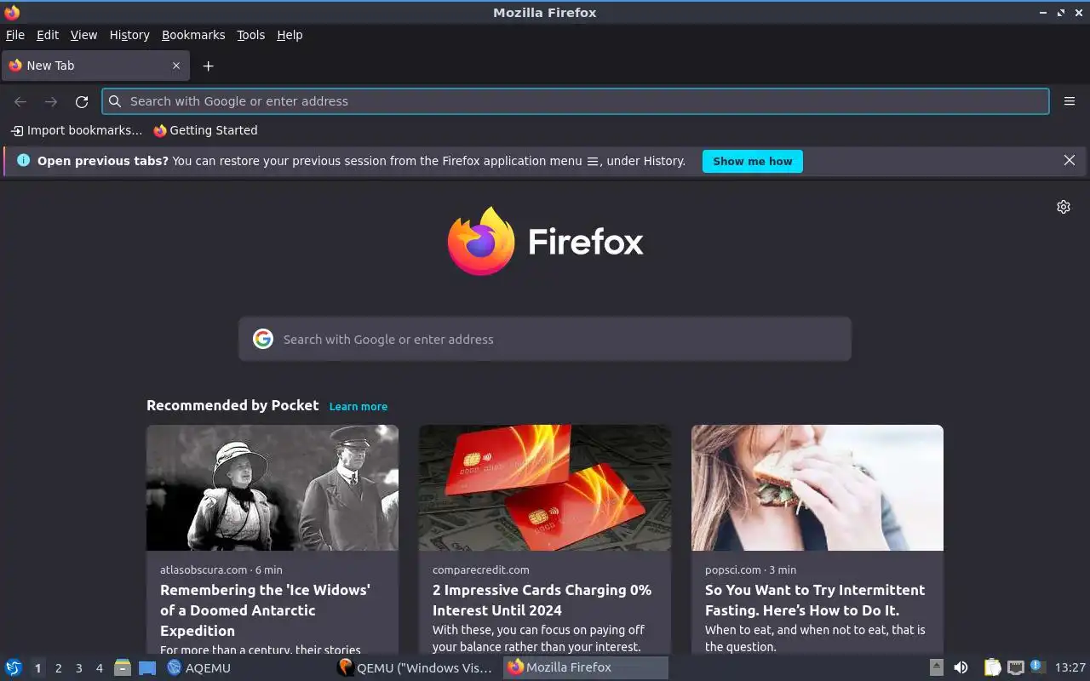The image size is (1090, 681).
Task: Open Remembering the 'Ice Widows' headline
Action: pos(265,610)
